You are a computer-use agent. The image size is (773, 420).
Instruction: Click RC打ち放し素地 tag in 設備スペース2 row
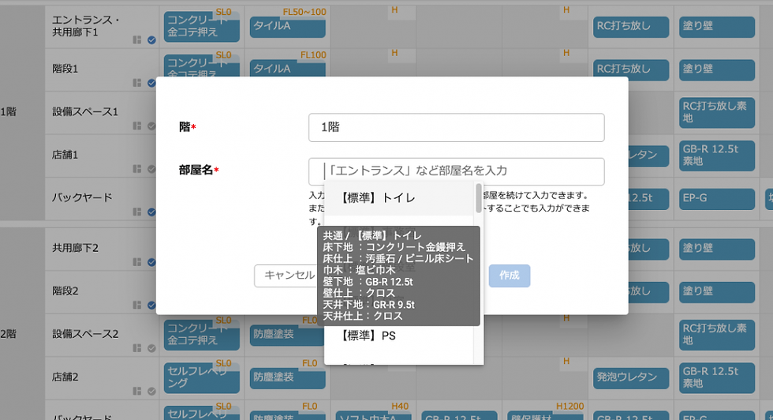pyautogui.click(x=717, y=335)
